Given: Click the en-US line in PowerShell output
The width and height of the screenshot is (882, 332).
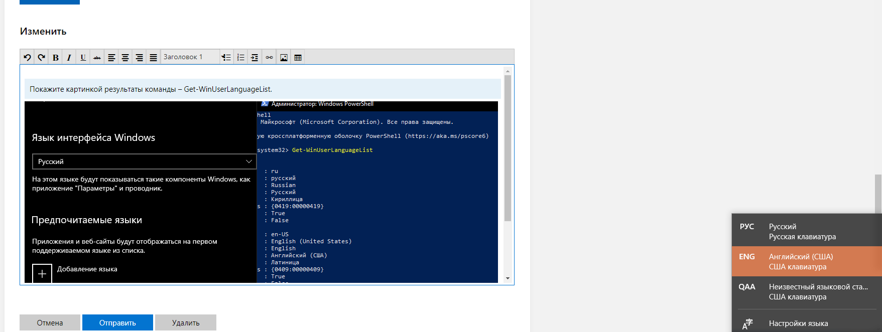Looking at the screenshot, I should (280, 234).
